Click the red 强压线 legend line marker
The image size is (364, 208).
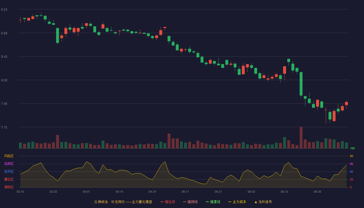162,202
